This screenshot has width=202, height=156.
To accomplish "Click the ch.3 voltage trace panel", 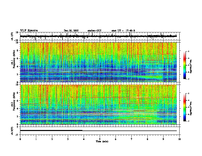I will (x=99, y=131).
